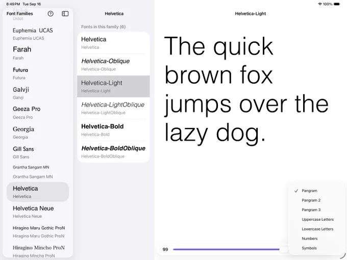347x260 pixels.
Task: Select Helvetica Neue font family
Action: [38, 212]
